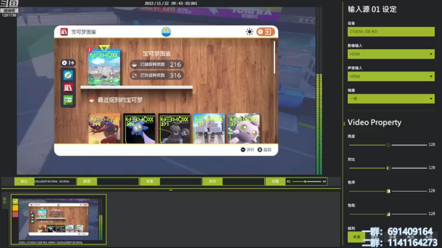The width and height of the screenshot is (442, 248).
Task: Toggle the green checkmark on source thumbnail
Action: click(x=15, y=201)
